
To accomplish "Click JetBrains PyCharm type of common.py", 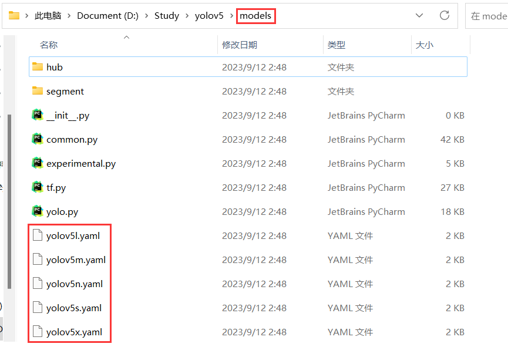I will [x=366, y=140].
